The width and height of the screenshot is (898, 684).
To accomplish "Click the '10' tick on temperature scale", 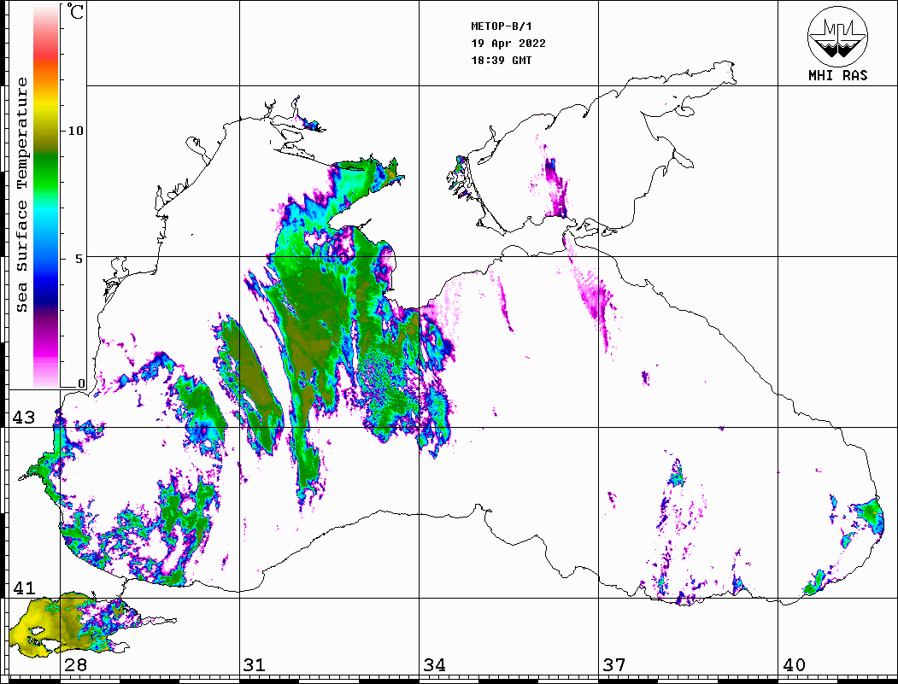I will point(75,131).
